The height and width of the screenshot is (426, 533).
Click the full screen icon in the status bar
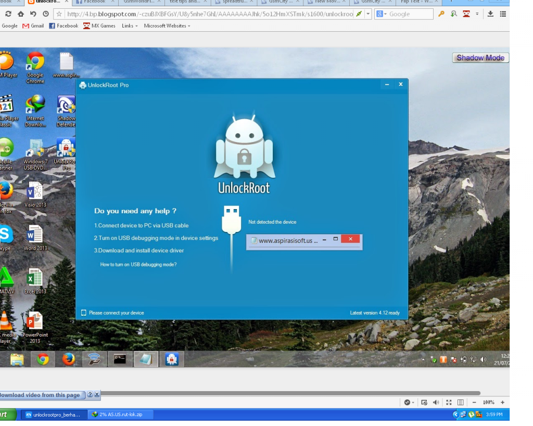[x=449, y=403]
